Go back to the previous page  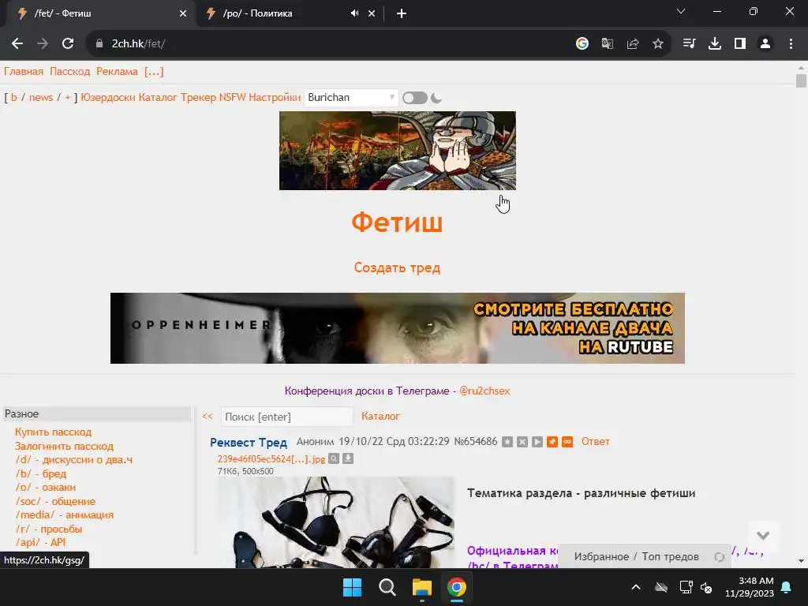(17, 44)
